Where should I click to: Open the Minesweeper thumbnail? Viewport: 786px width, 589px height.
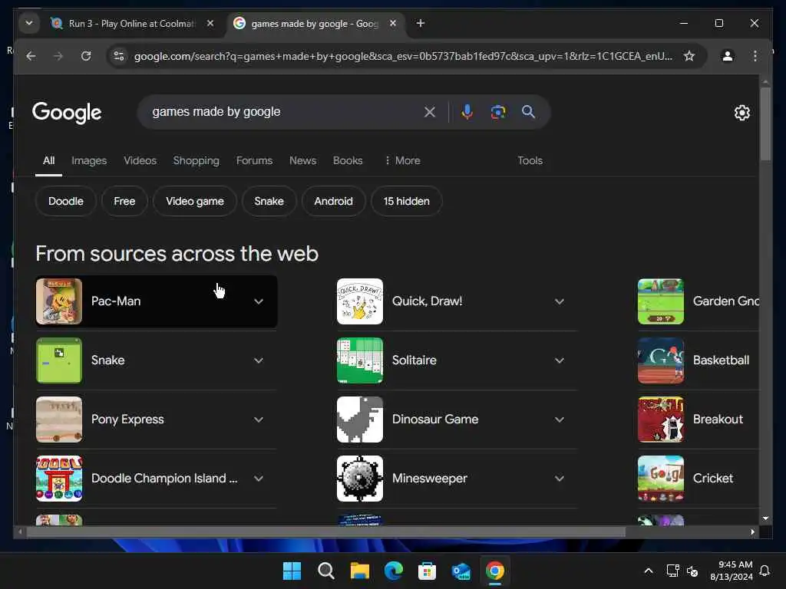360,479
